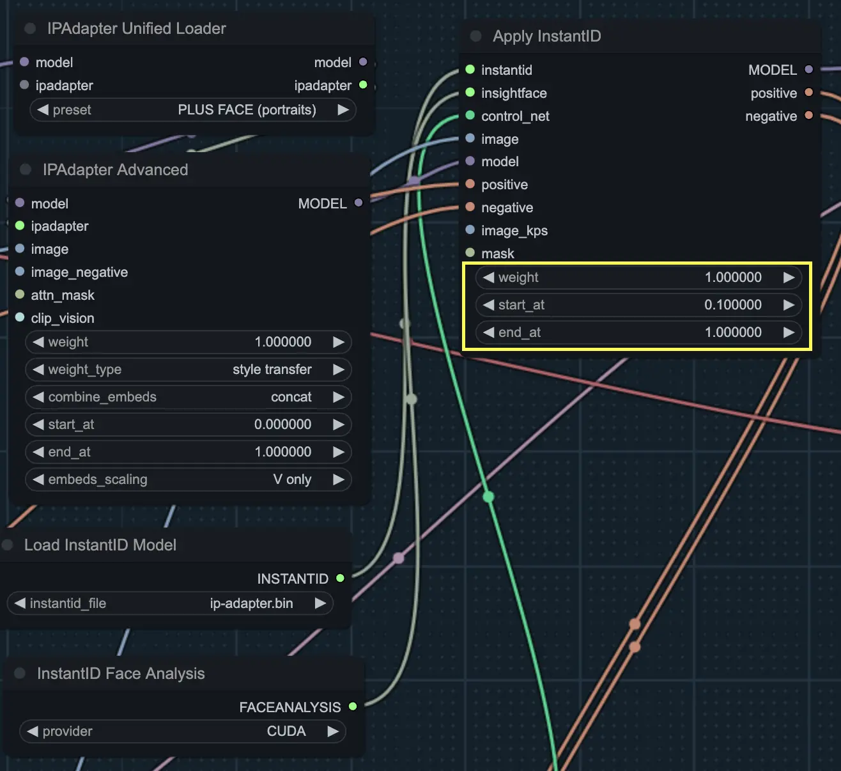This screenshot has width=841, height=771.
Task: Click the image_negative input socket
Action: tap(20, 272)
